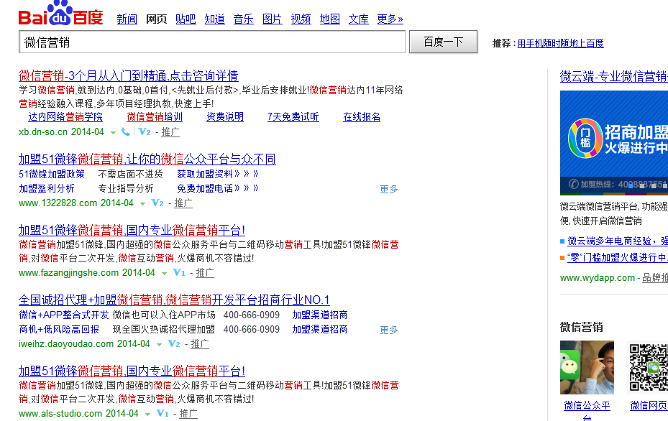Click the 百度一下 search button
This screenshot has width=668, height=421.
tap(443, 42)
